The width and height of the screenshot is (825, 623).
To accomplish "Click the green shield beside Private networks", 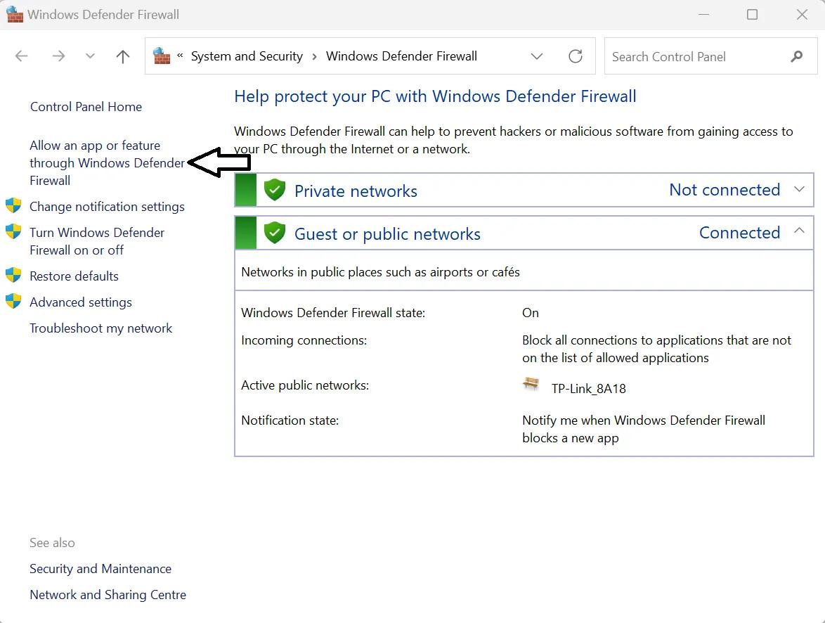I will click(x=275, y=190).
